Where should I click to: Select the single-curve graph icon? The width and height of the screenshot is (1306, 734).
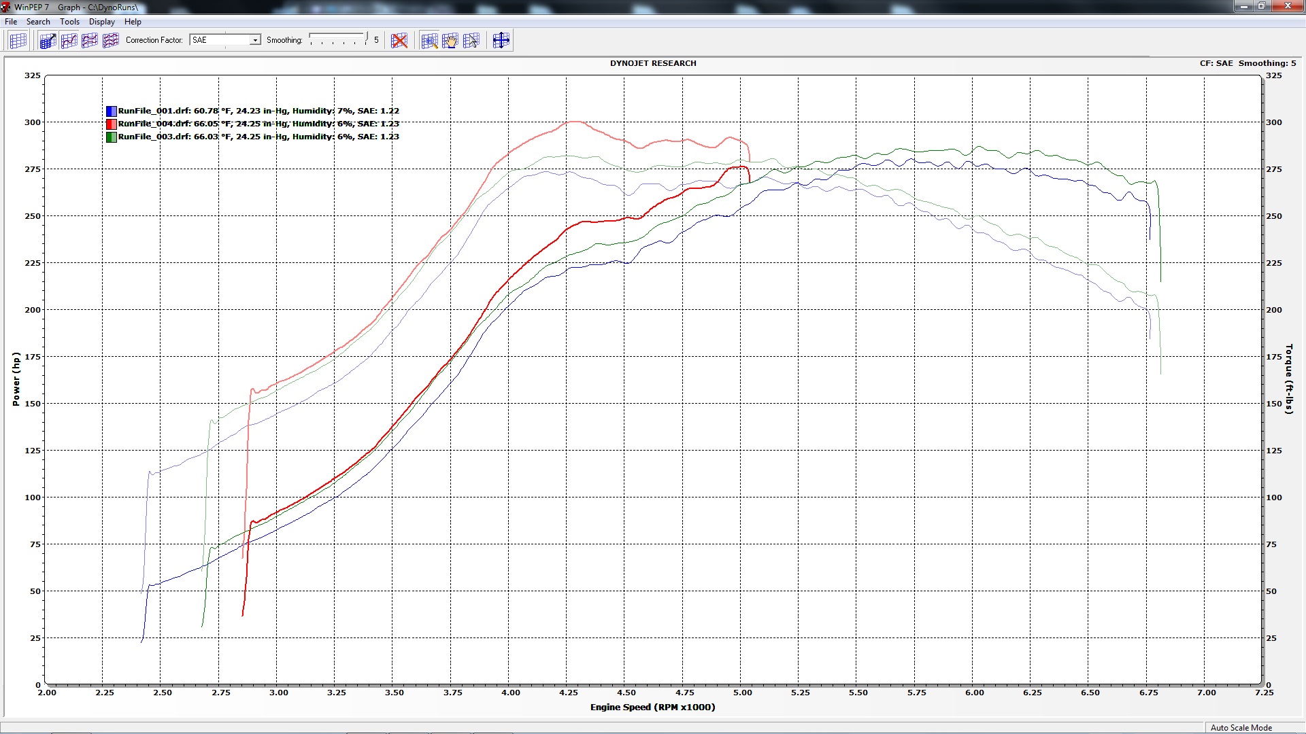[x=69, y=41]
